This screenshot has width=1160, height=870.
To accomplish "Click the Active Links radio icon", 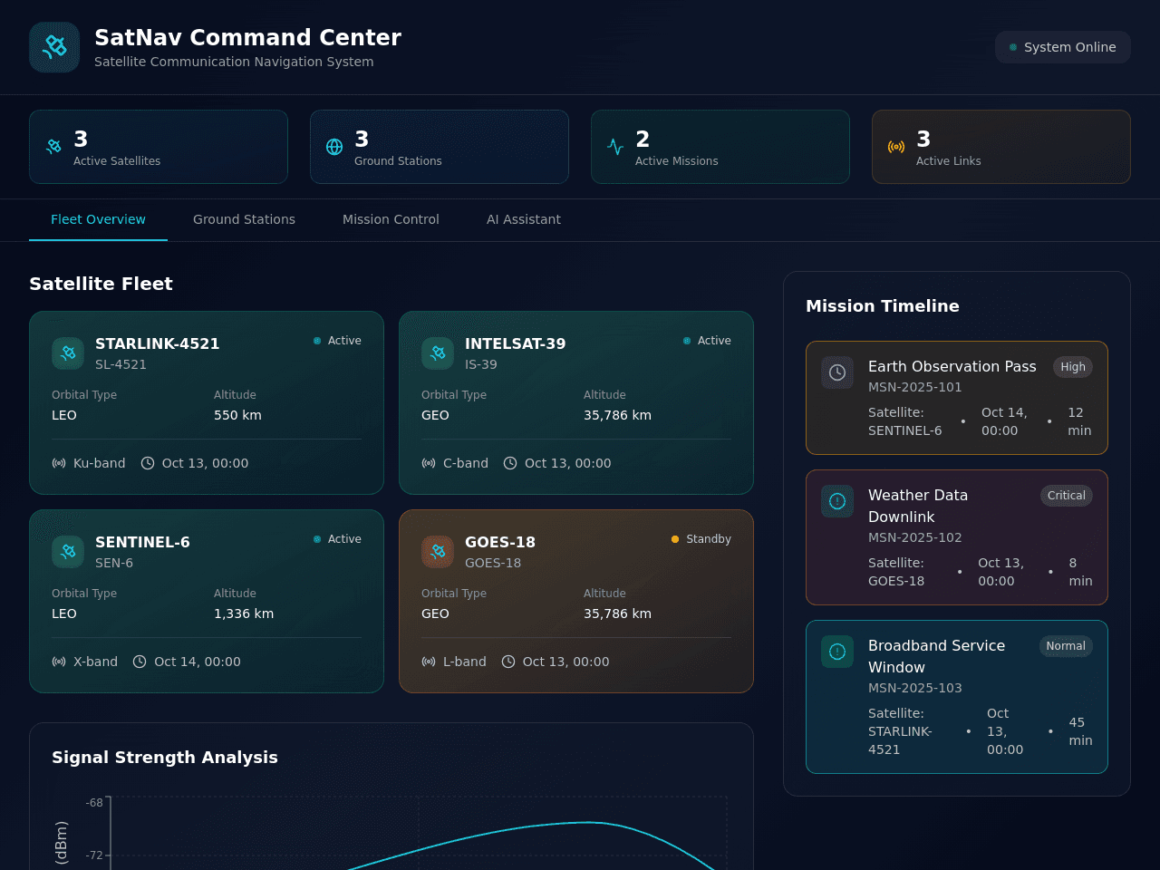I will pos(896,147).
